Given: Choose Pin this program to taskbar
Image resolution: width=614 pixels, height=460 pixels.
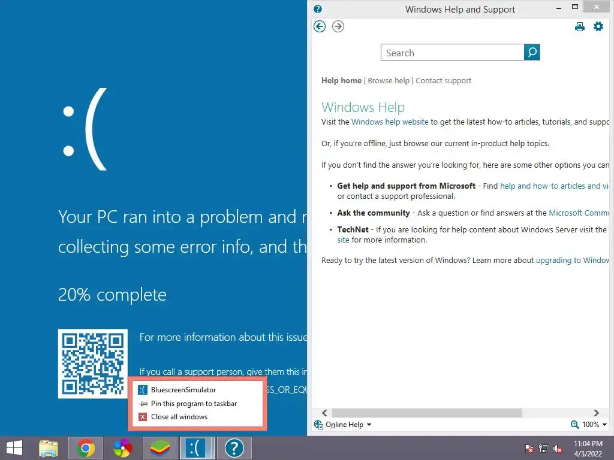Looking at the screenshot, I should click(198, 403).
